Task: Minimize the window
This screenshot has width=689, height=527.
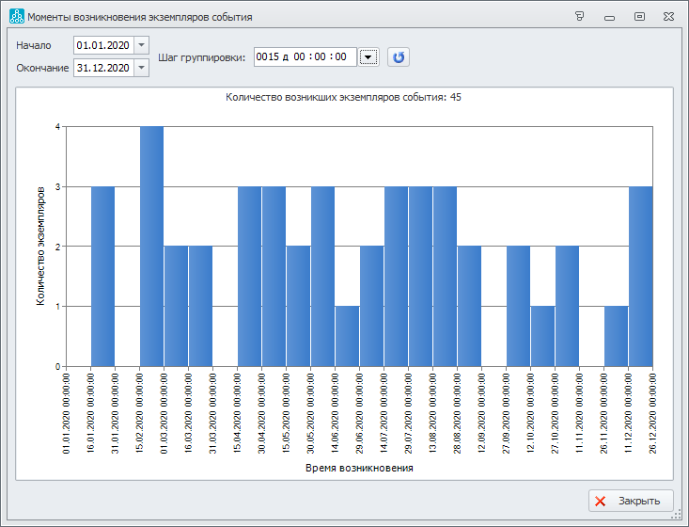Action: (609, 17)
